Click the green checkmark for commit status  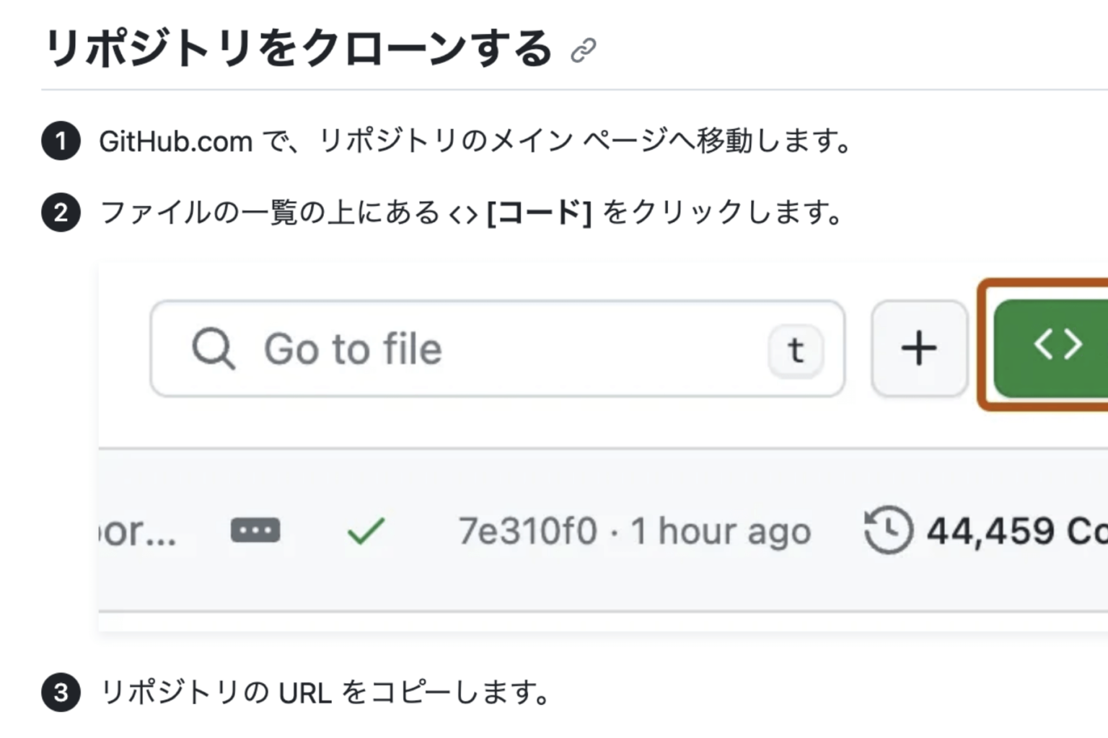click(364, 530)
